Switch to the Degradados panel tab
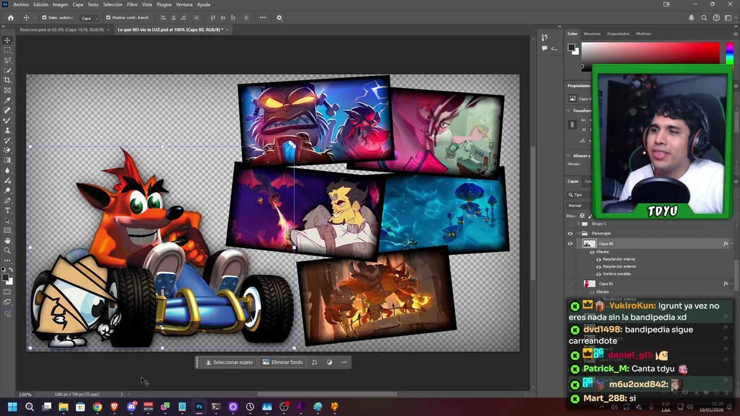The height and width of the screenshot is (416, 740). (x=618, y=34)
